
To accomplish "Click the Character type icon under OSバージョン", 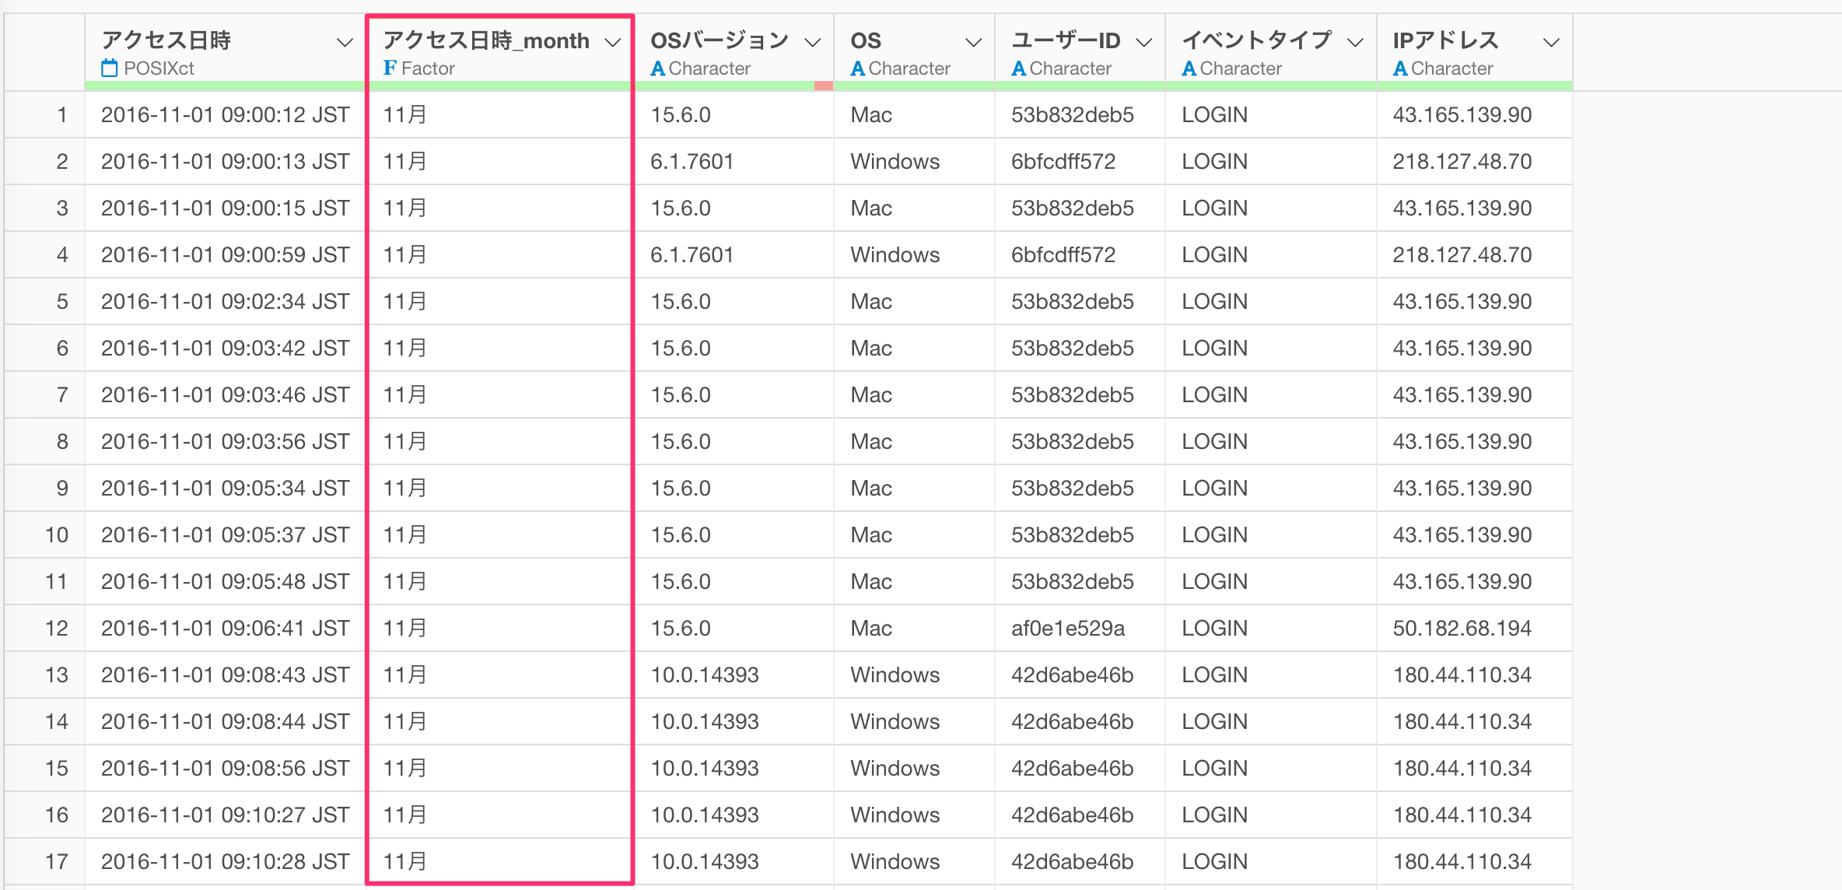I will (x=657, y=68).
